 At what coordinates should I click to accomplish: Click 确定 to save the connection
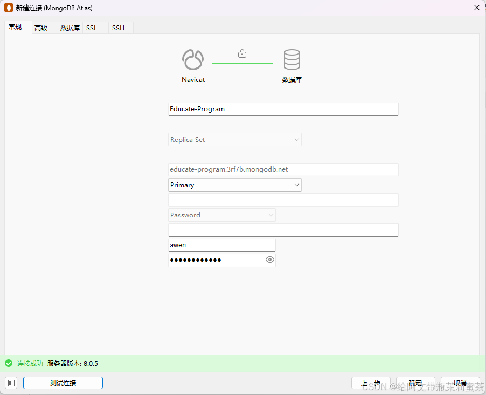(415, 383)
